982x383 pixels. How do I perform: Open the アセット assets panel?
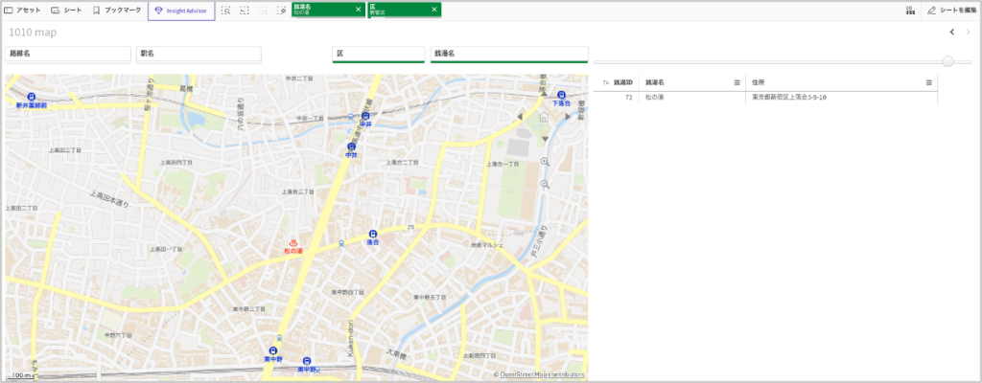23,10
